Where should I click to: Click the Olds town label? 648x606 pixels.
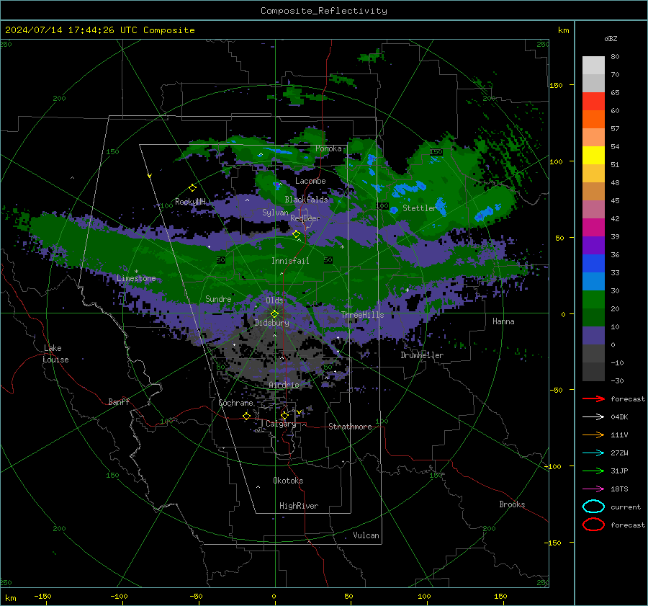pyautogui.click(x=274, y=300)
